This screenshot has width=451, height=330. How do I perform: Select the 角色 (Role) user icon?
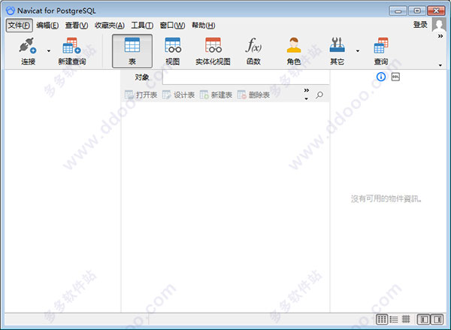pos(294,45)
